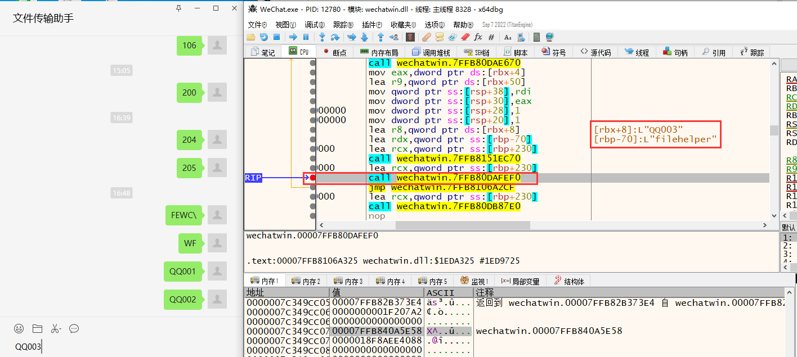Open the Scylla plugin icon
Viewport: 797px width, 357px height.
(410, 37)
